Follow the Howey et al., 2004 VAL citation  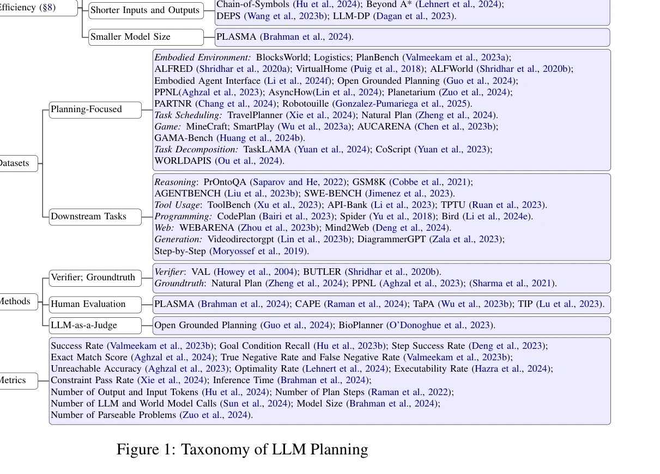point(255,272)
